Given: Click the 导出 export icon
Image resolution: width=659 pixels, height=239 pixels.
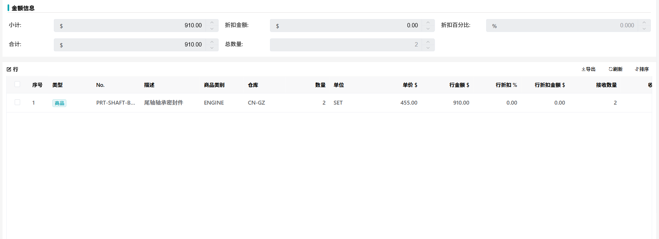Looking at the screenshot, I should (x=583, y=69).
